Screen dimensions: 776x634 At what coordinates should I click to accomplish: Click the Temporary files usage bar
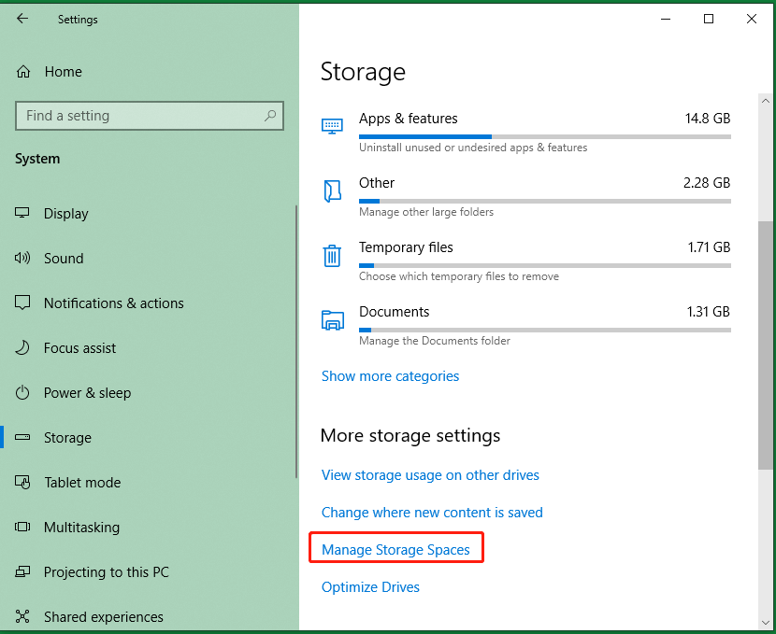tap(545, 265)
